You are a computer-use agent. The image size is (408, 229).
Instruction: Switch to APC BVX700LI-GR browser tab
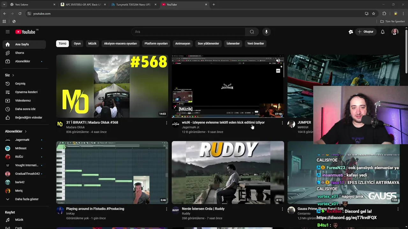point(83,4)
